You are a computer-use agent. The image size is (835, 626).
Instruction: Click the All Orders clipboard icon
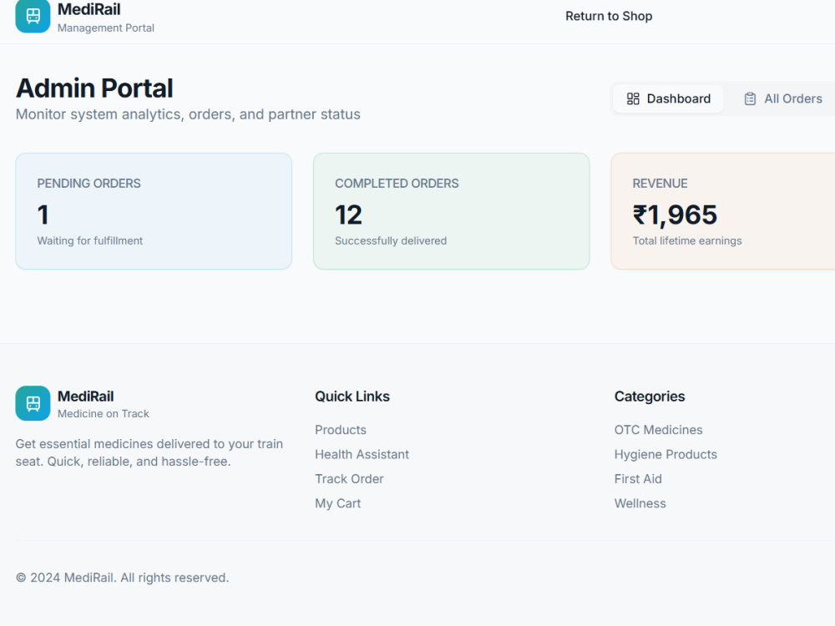pyautogui.click(x=750, y=98)
